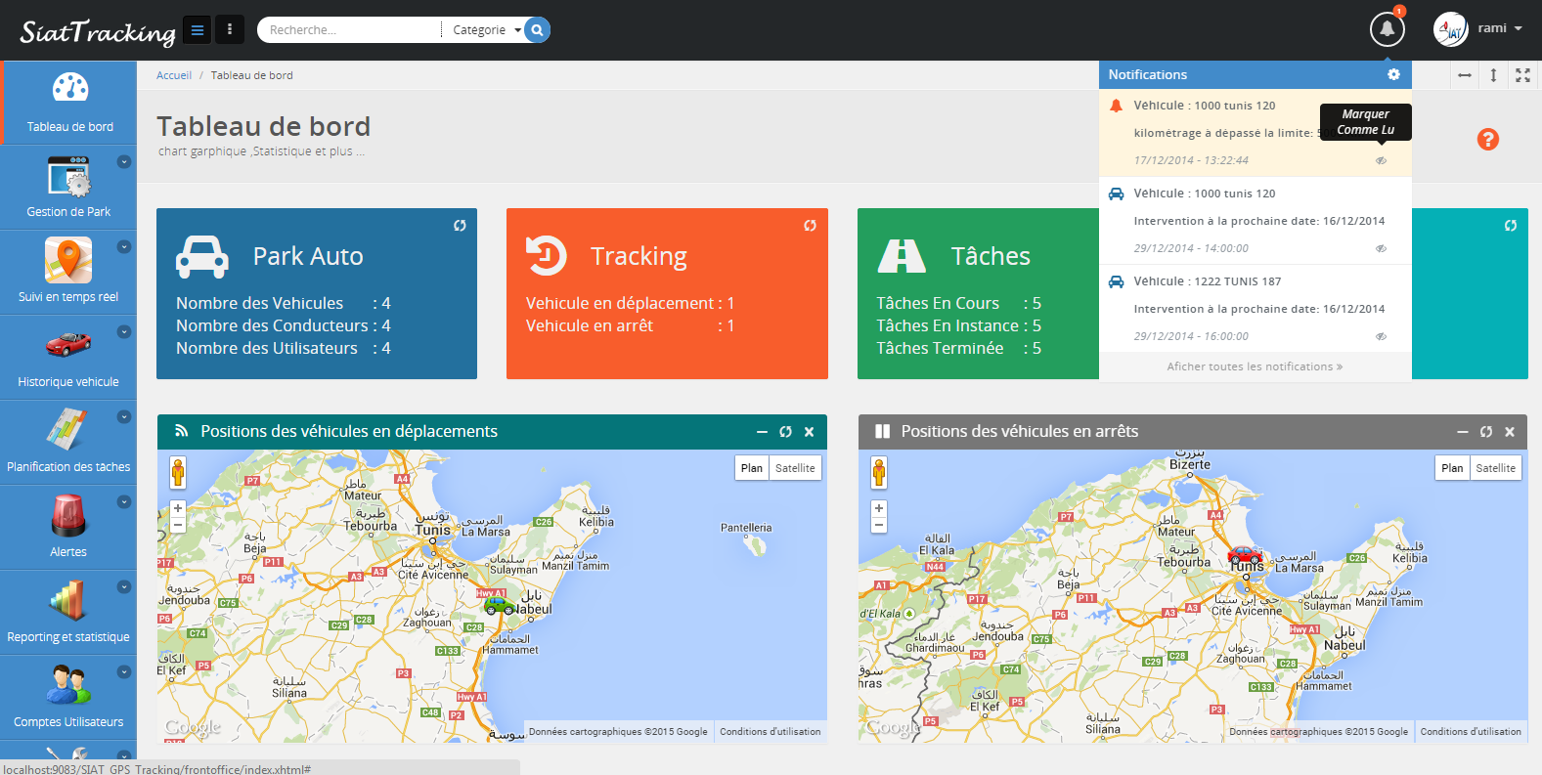Screen dimensions: 1542x775
Task: Refresh the Tracking card
Action: 810,226
